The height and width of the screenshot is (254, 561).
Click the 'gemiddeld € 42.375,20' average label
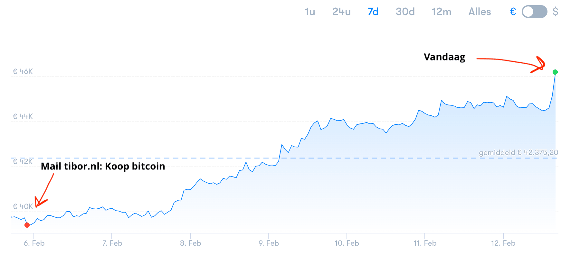(x=518, y=152)
